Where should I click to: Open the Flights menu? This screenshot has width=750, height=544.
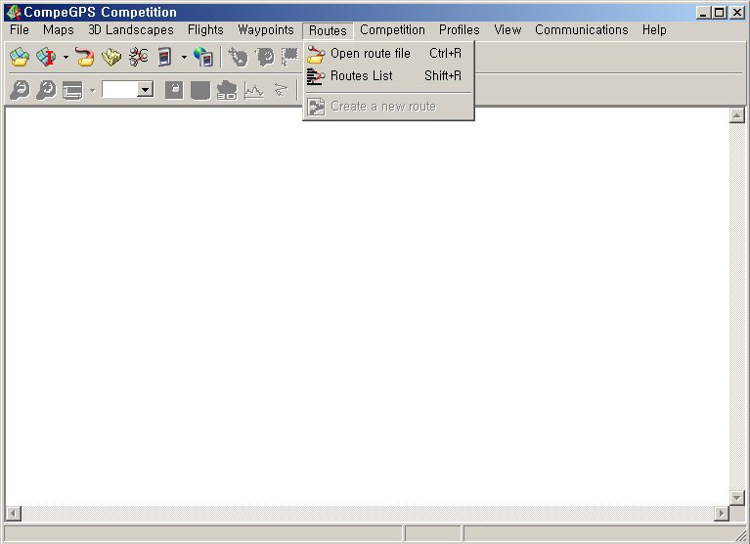205,30
